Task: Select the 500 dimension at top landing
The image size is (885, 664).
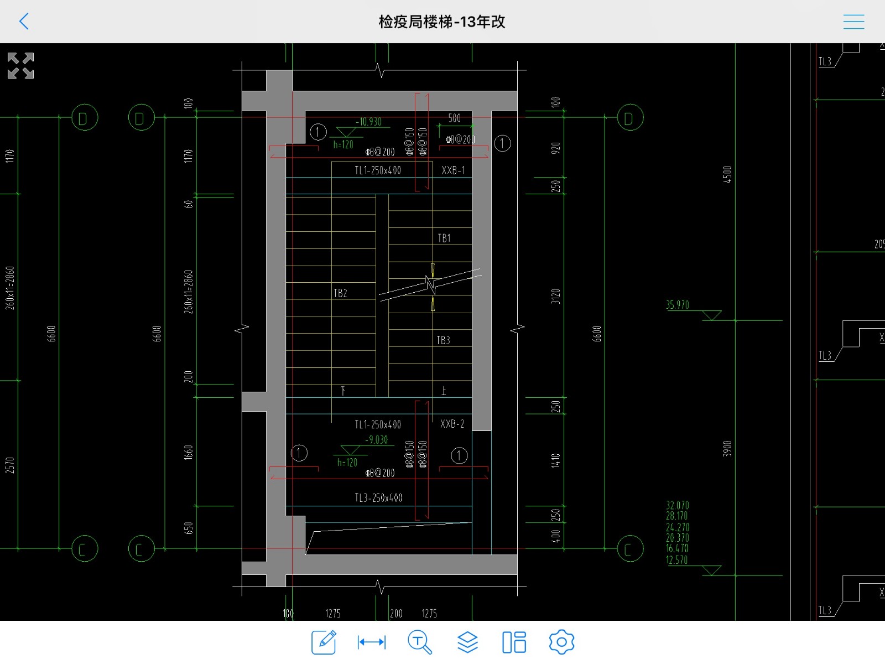Action: pos(455,118)
